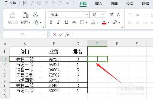The height and width of the screenshot is (99, 153).
Task: Switch to the 页面 tab
Action: tap(114, 3)
